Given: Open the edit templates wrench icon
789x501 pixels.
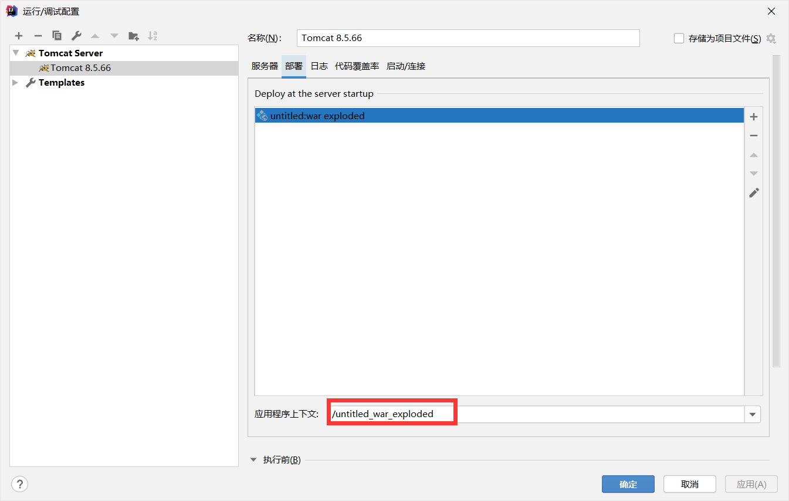Looking at the screenshot, I should 76,36.
